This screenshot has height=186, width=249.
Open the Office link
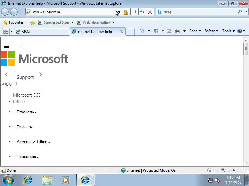pos(19,102)
